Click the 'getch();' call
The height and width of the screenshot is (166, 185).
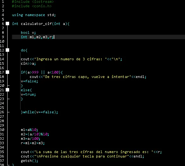pyautogui.click(x=29, y=161)
